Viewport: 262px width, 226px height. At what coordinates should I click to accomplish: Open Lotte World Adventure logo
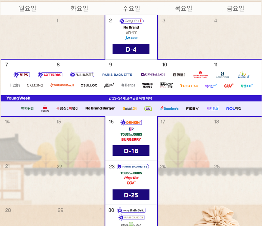point(200,75)
